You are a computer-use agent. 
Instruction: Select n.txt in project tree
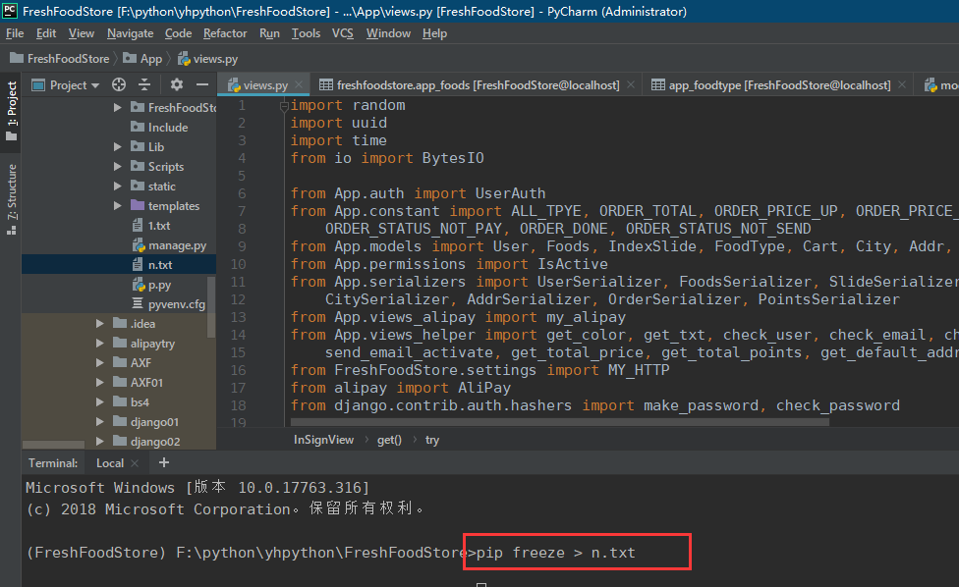(119, 264)
